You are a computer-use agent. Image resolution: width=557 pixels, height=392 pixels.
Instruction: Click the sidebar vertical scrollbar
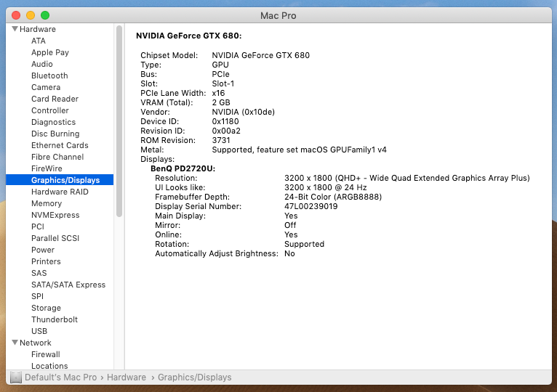click(x=119, y=121)
